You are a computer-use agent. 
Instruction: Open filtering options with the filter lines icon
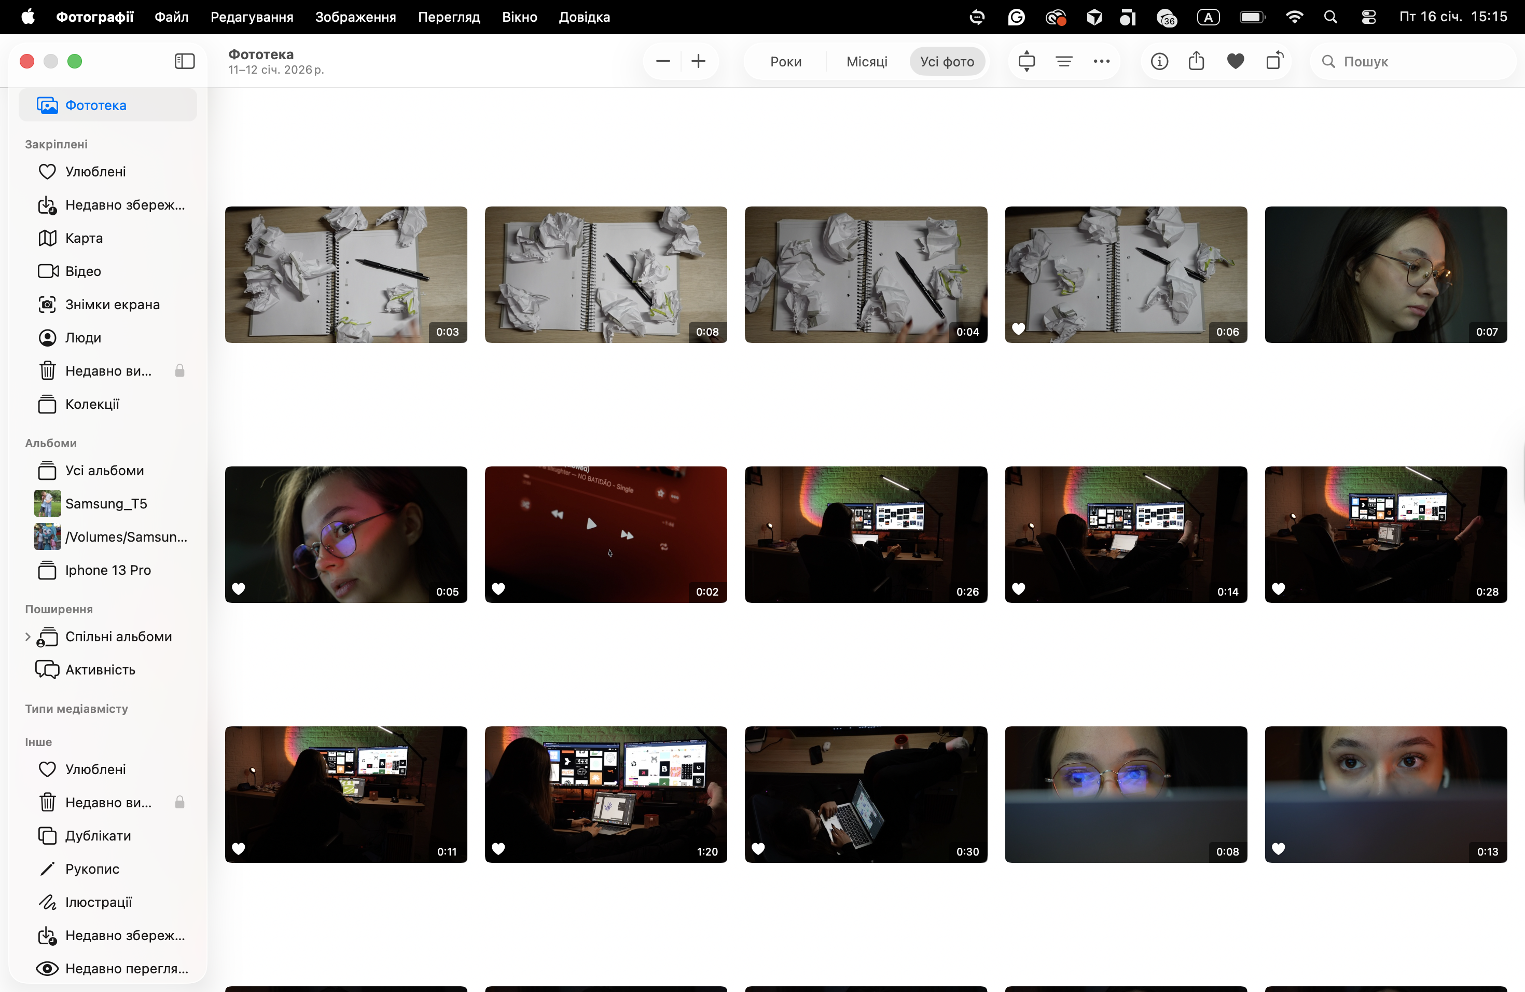coord(1064,61)
